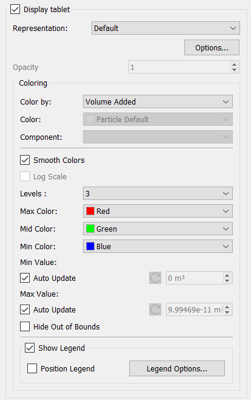Disable the Smooth Colors checkbox
The image size is (251, 400).
click(x=25, y=160)
